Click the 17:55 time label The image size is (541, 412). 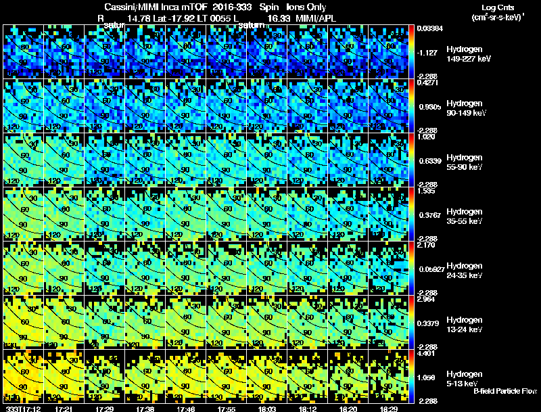click(227, 409)
